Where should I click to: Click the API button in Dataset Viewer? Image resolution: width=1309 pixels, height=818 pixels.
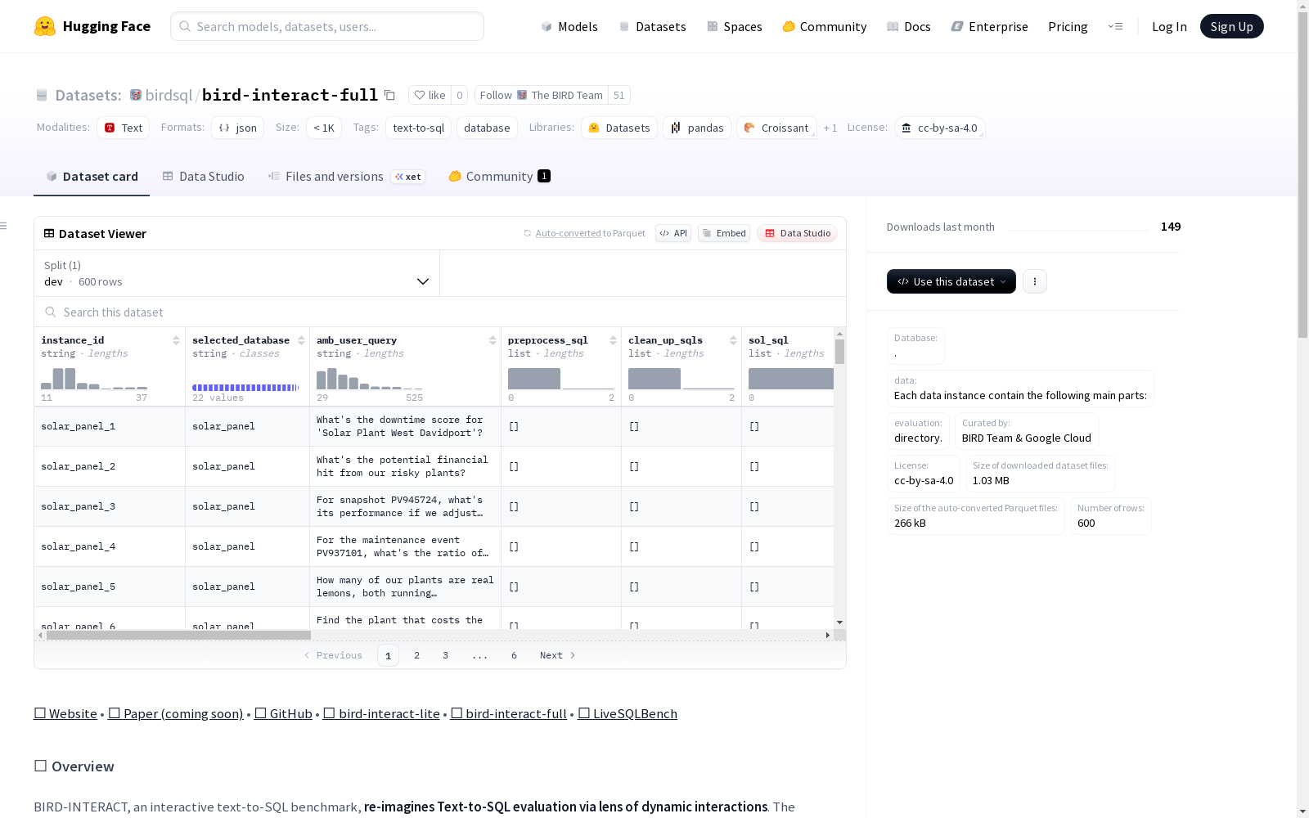pyautogui.click(x=673, y=233)
